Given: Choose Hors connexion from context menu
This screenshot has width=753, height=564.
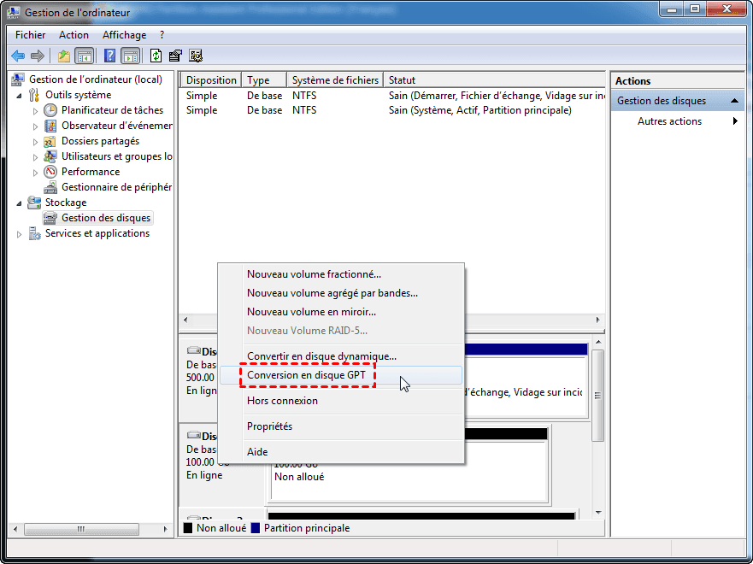Looking at the screenshot, I should tap(341, 400).
